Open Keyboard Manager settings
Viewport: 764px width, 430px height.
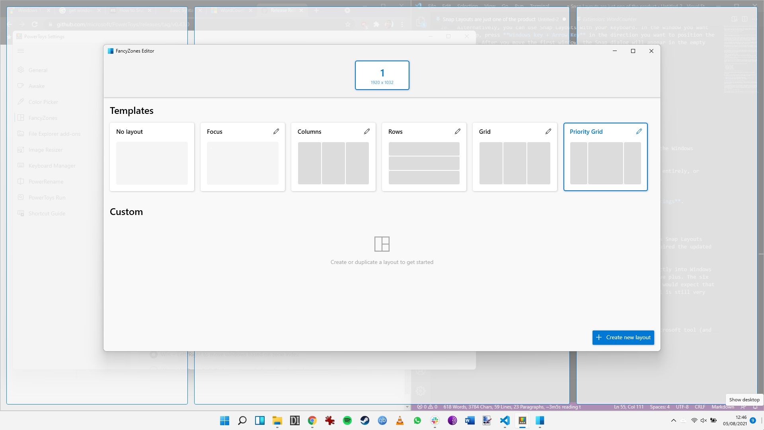(52, 165)
